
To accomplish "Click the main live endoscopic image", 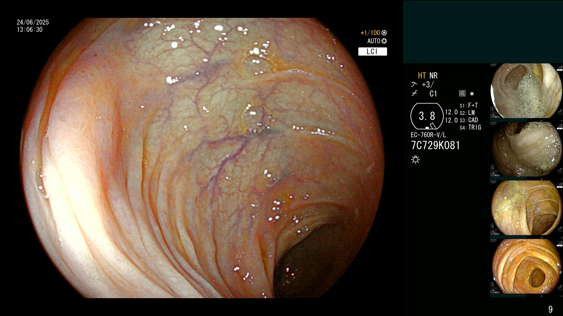I will [x=203, y=158].
